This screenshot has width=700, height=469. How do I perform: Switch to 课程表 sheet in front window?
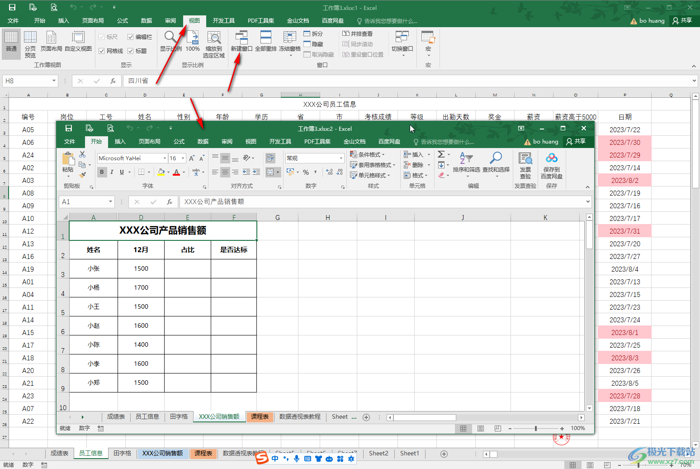[x=260, y=416]
